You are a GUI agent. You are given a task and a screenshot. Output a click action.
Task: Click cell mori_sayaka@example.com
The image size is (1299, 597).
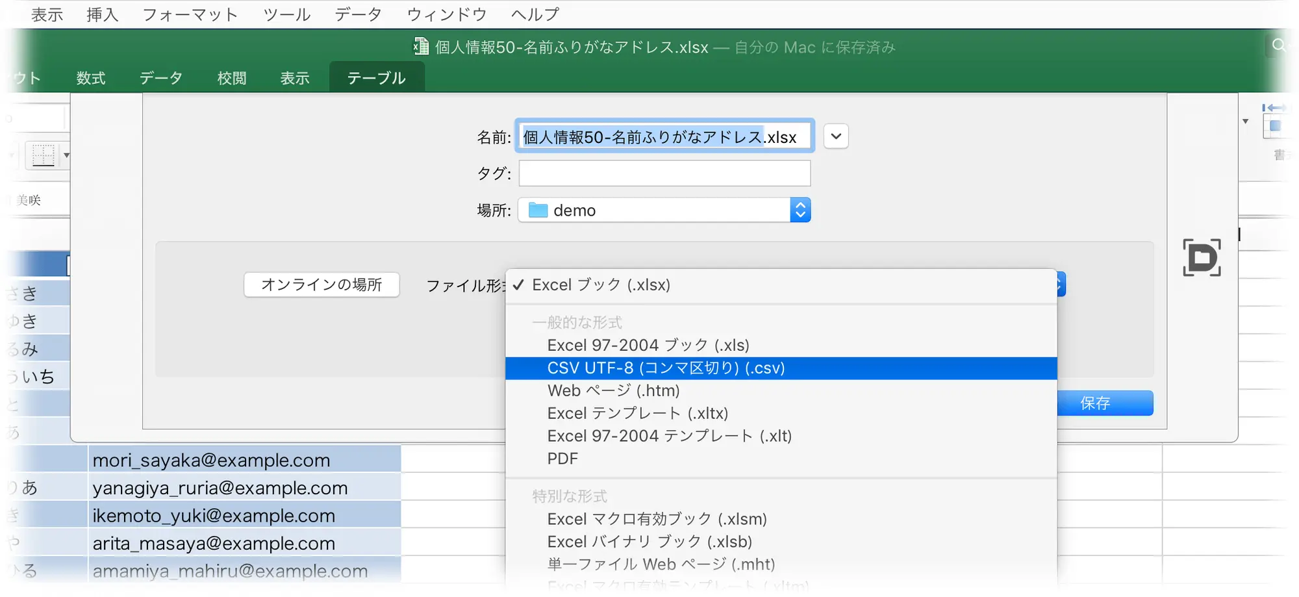click(244, 460)
